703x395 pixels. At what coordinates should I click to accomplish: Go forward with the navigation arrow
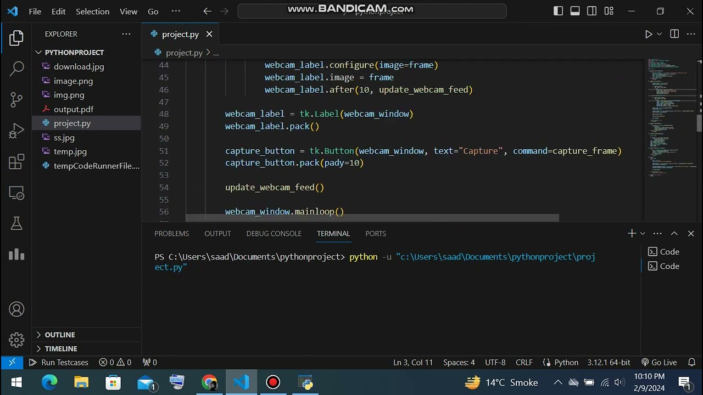pyautogui.click(x=224, y=11)
